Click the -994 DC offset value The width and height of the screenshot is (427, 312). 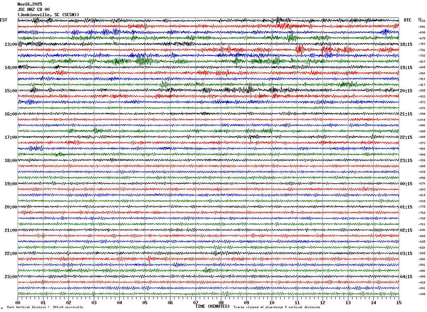coord(422,114)
